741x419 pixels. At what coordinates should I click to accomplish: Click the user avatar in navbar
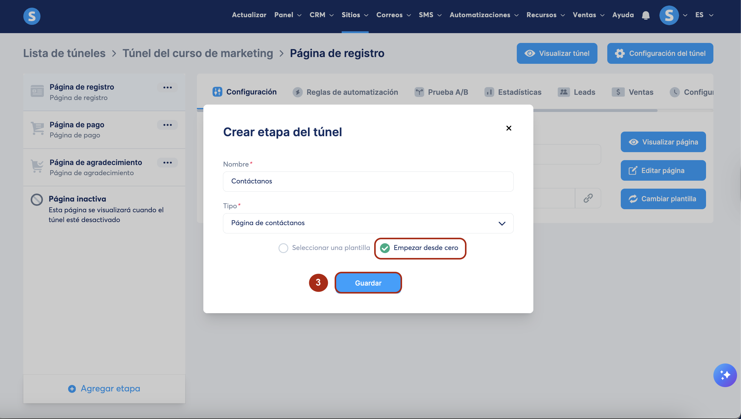[669, 15]
